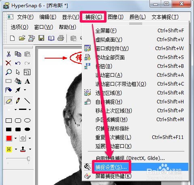The image size is (194, 185).
Task: Choose 仅捕捉鼠标指针 menu entry
Action: coord(136,128)
